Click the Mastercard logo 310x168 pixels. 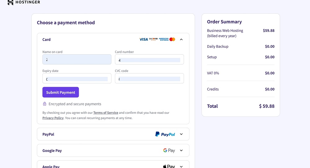172,39
